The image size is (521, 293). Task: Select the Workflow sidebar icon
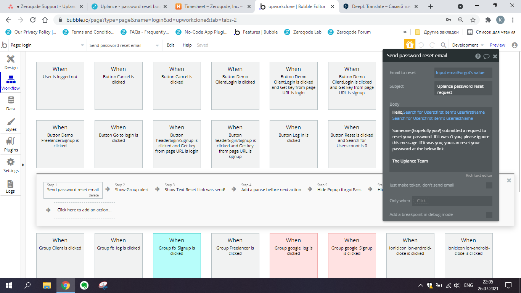point(11,82)
